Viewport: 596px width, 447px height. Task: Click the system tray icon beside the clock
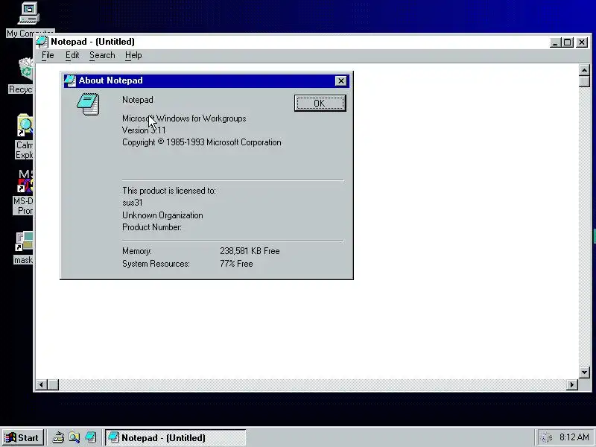pyautogui.click(x=546, y=437)
